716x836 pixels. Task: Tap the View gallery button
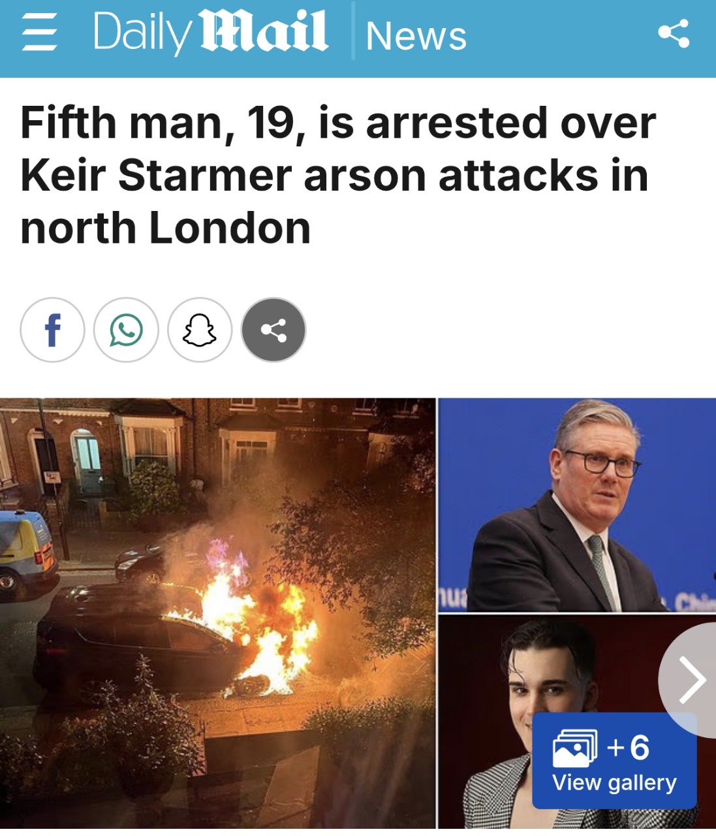pyautogui.click(x=614, y=761)
